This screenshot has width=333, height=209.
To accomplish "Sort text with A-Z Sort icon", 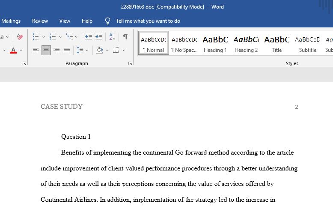I will (x=112, y=37).
